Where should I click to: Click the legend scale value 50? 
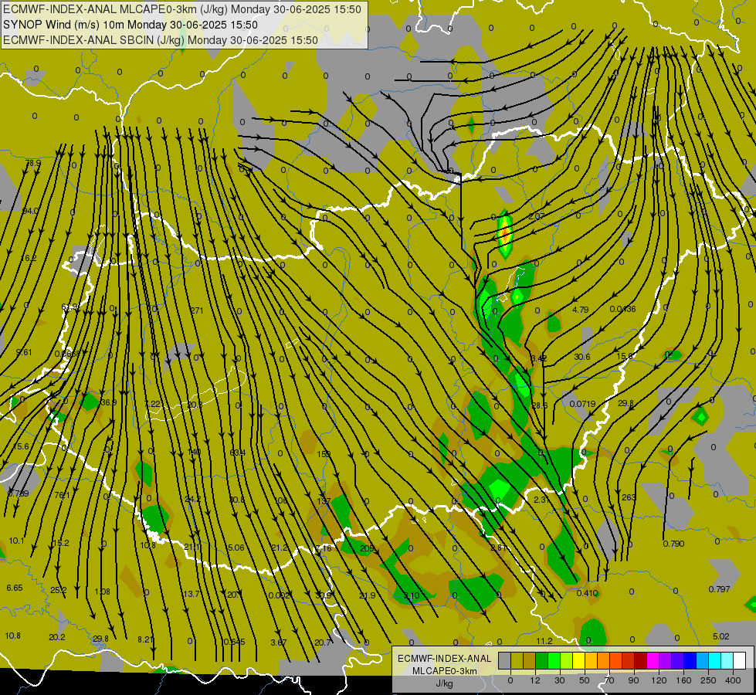pyautogui.click(x=585, y=680)
